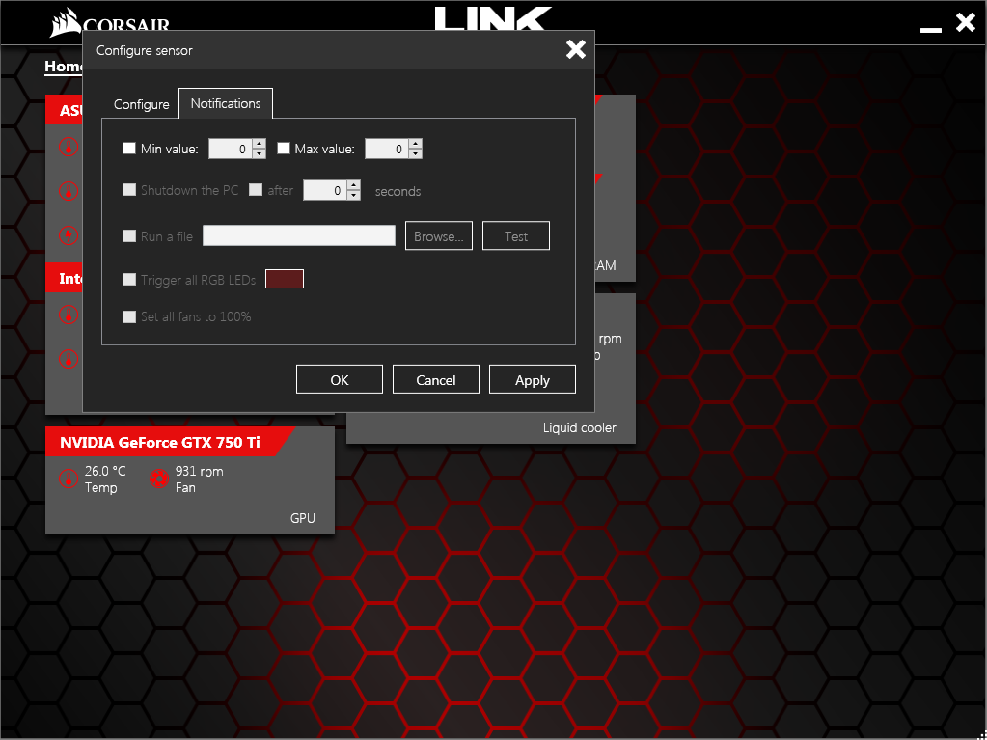Increase Max value with the up arrow
The image size is (987, 740).
[x=415, y=144]
